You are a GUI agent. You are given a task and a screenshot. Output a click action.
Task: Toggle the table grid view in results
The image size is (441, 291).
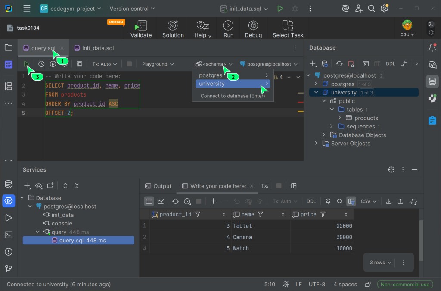pos(149,201)
